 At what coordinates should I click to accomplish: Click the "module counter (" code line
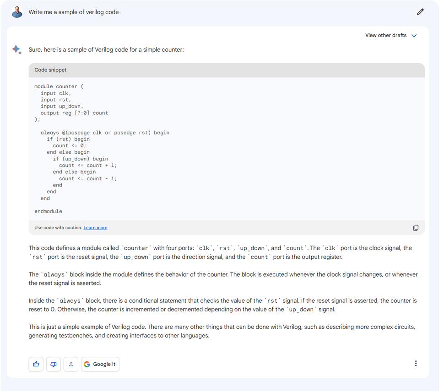coord(59,86)
